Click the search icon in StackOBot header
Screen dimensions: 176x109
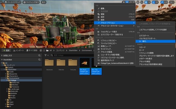(39, 60)
